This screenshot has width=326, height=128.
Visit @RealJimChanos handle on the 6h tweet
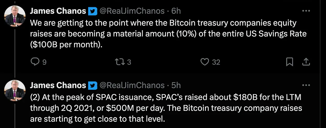pyautogui.click(x=132, y=11)
